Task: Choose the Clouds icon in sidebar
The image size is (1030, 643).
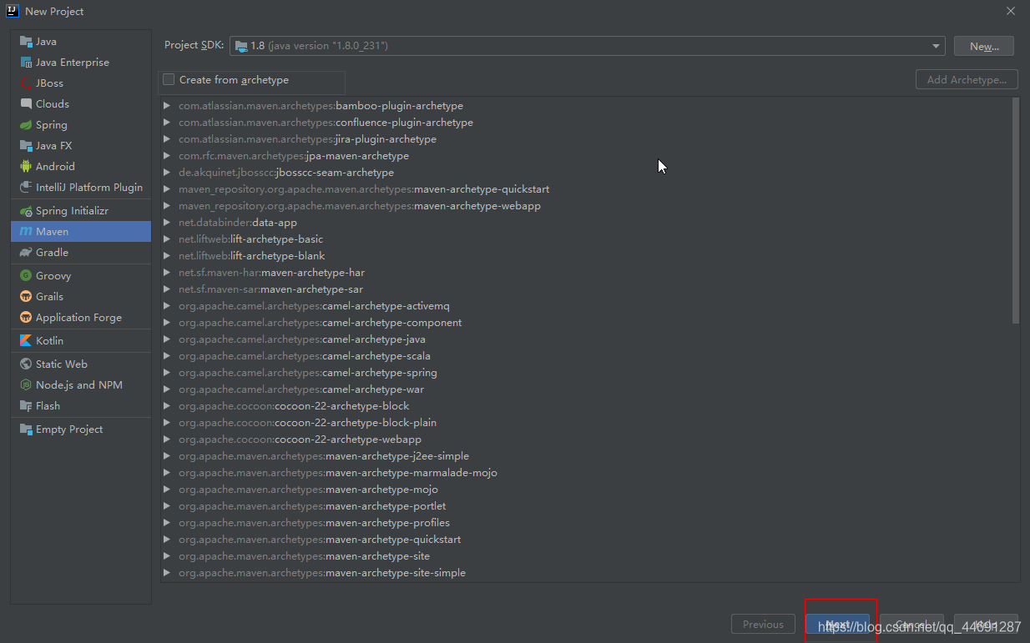Action: [x=26, y=104]
